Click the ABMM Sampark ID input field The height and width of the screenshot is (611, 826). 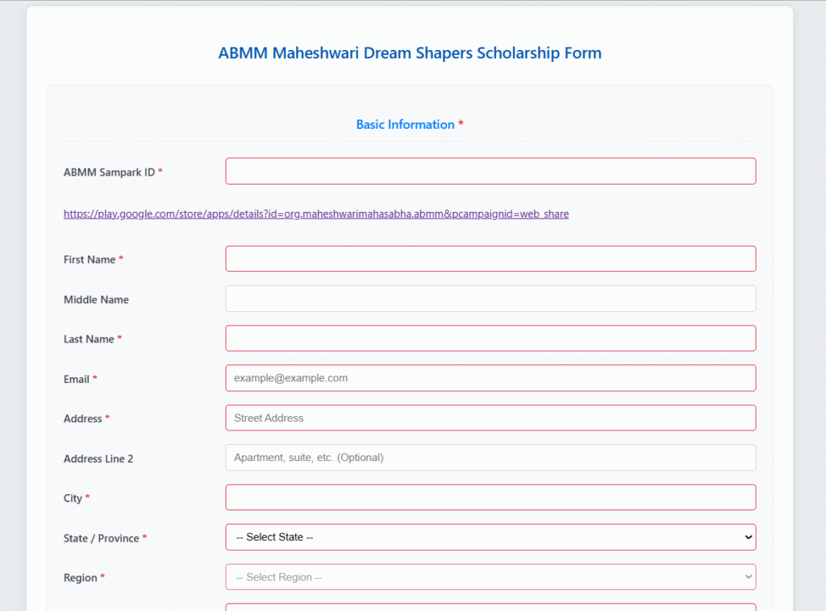click(490, 171)
